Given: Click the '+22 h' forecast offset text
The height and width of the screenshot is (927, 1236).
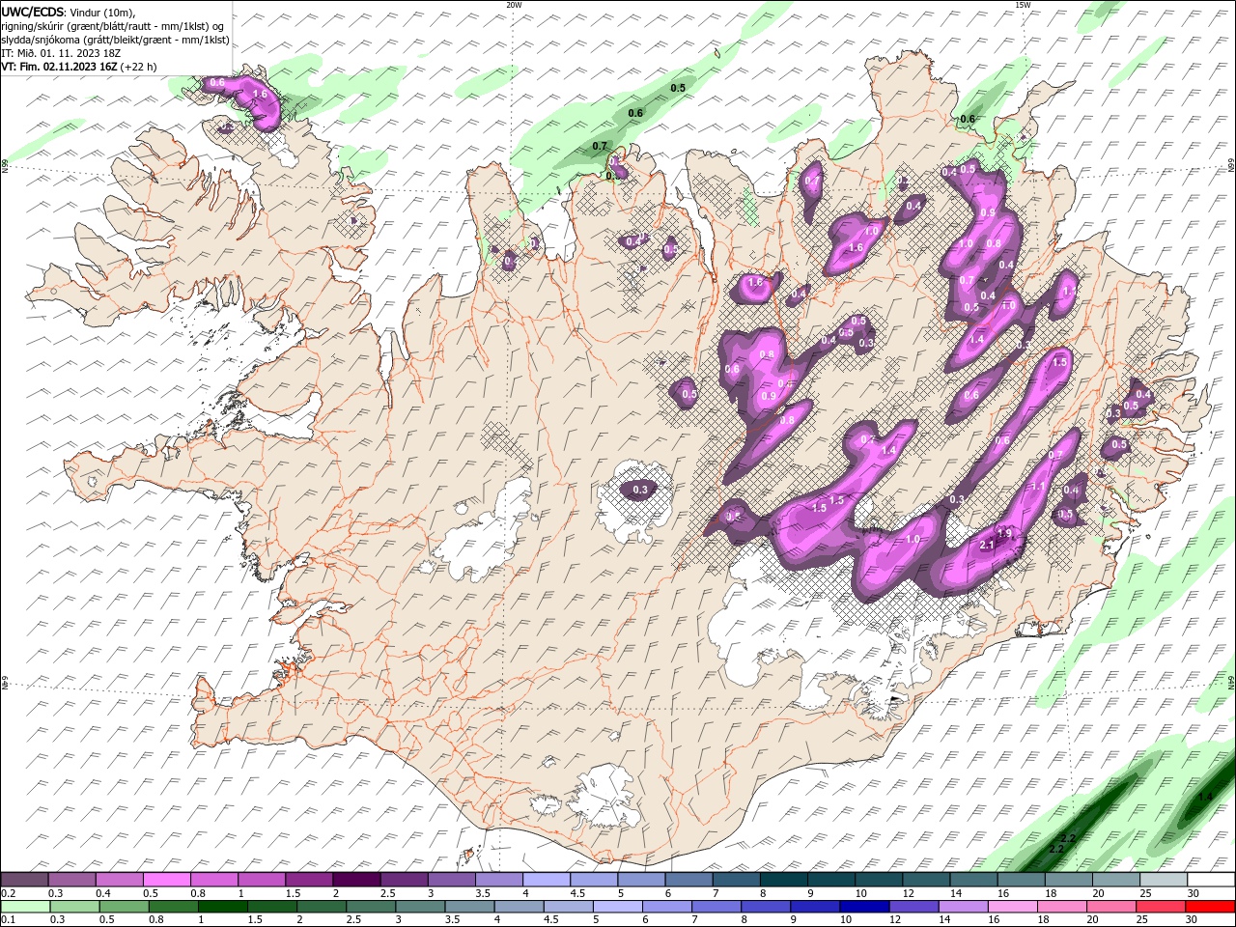Looking at the screenshot, I should [x=138, y=67].
